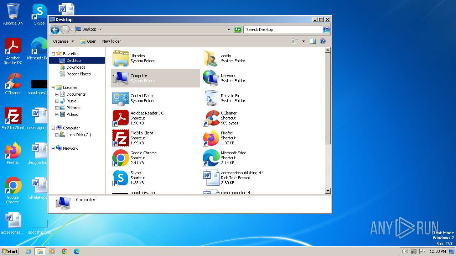Expand the Music library node

57,101
